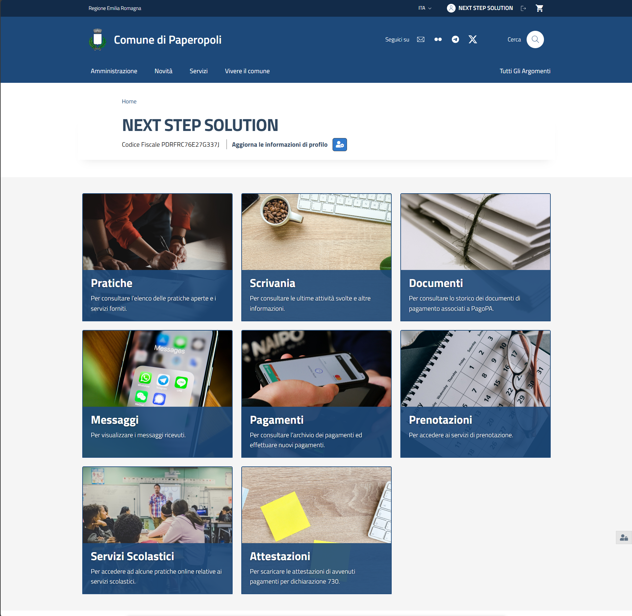
Task: Open the Amministrazione menu
Action: [x=114, y=71]
